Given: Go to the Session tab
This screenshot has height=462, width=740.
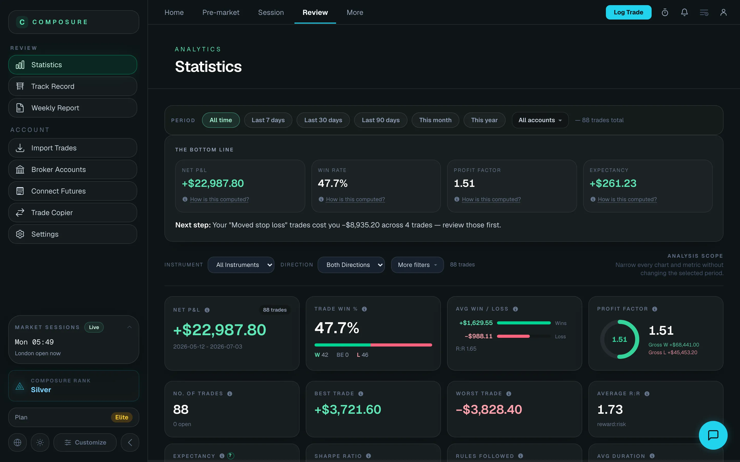Looking at the screenshot, I should 271,13.
